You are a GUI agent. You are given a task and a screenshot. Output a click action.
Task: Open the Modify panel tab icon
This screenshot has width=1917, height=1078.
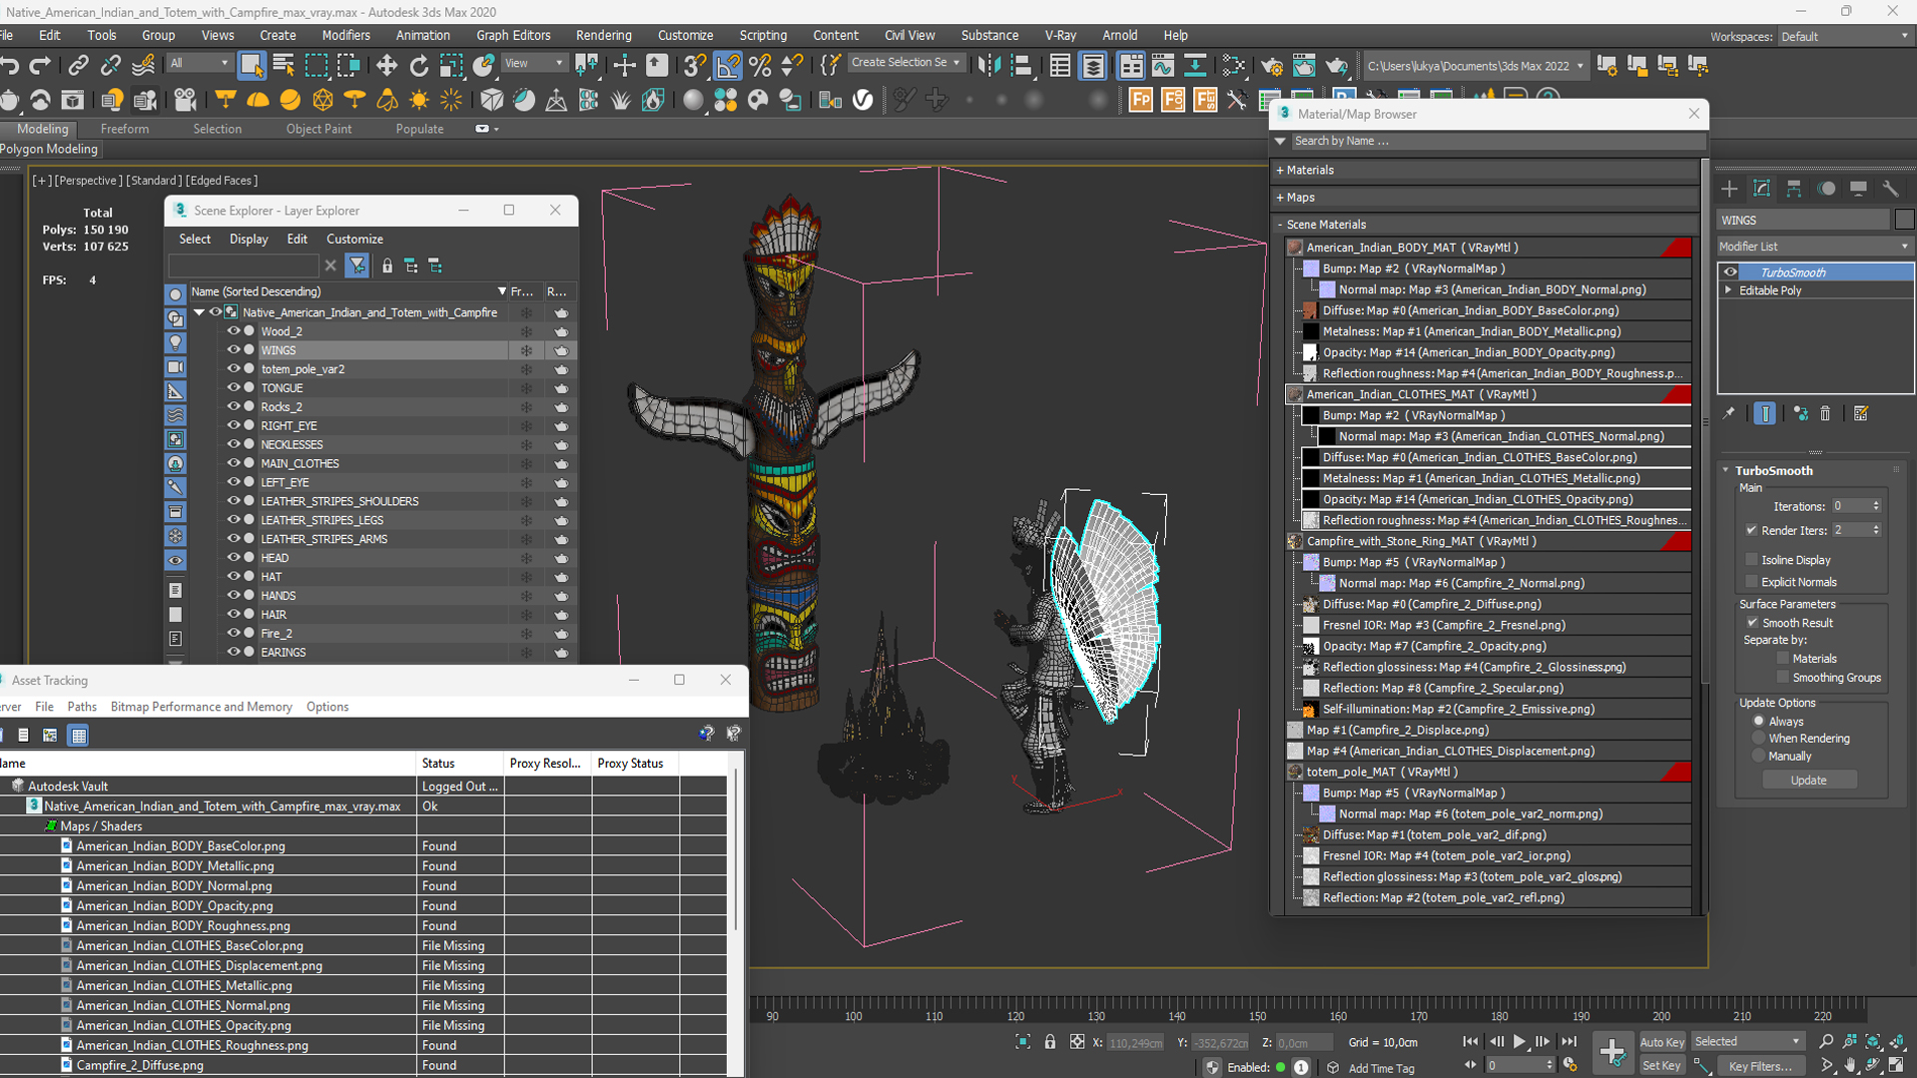point(1762,189)
